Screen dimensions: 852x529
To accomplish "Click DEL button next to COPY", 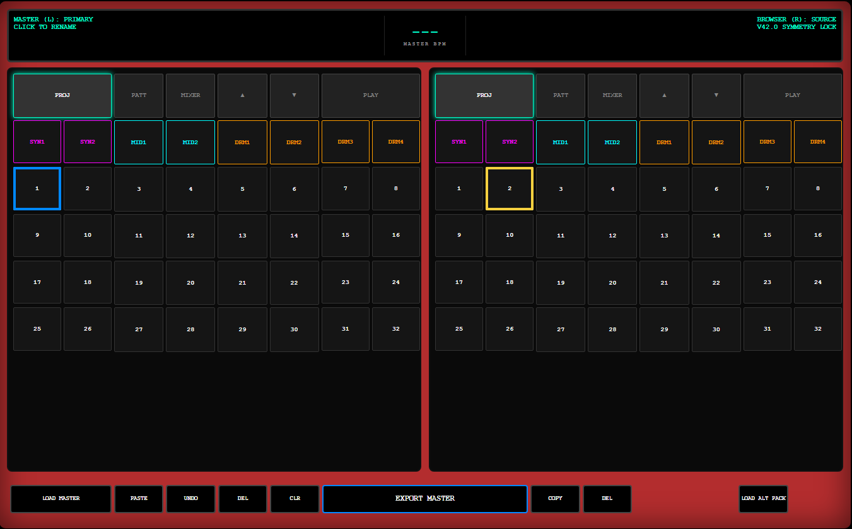I will pos(607,499).
